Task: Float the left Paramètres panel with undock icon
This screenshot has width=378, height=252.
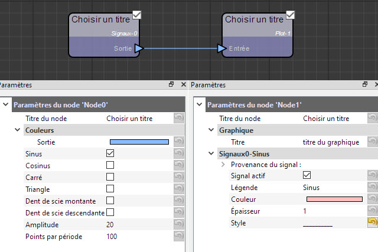Action: 171,84
